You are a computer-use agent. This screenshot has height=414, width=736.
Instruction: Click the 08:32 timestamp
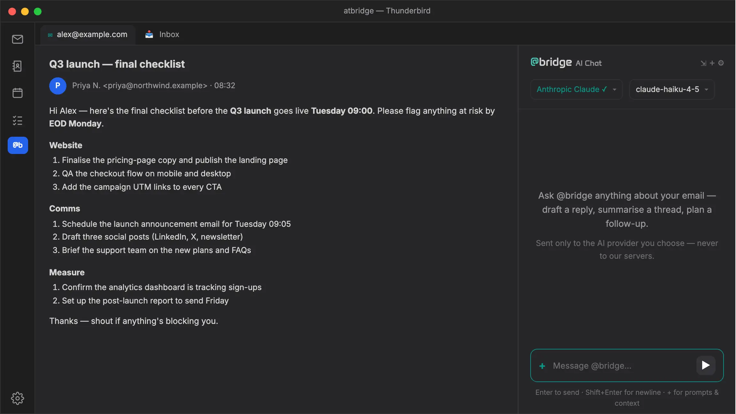coord(225,86)
